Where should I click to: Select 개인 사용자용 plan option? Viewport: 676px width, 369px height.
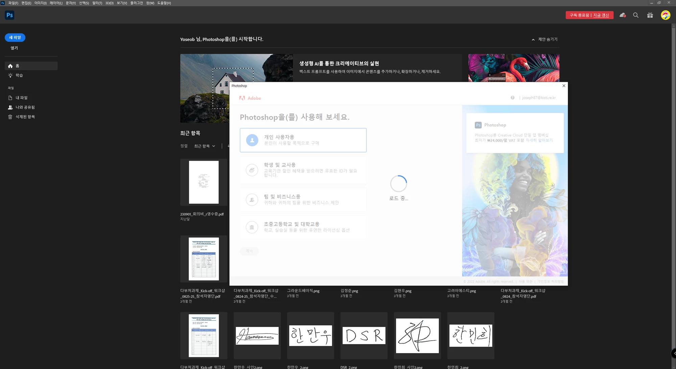pyautogui.click(x=303, y=140)
